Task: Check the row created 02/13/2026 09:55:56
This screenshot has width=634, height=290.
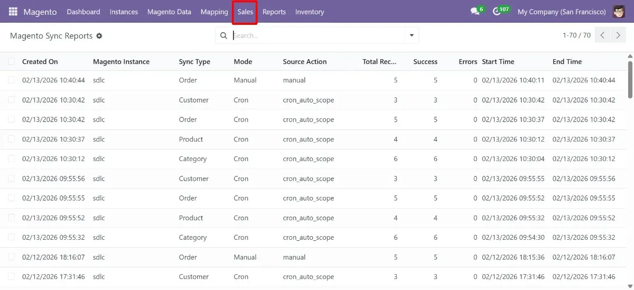Action: (12, 179)
